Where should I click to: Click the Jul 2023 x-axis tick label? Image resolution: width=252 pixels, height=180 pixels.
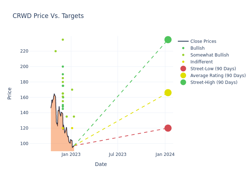pos(118,154)
